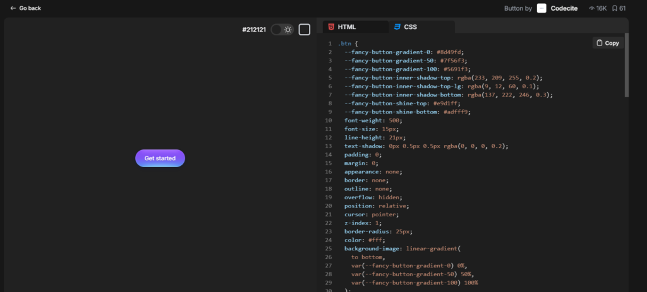Click the HTML5 logo icon
The image size is (647, 292).
point(331,26)
